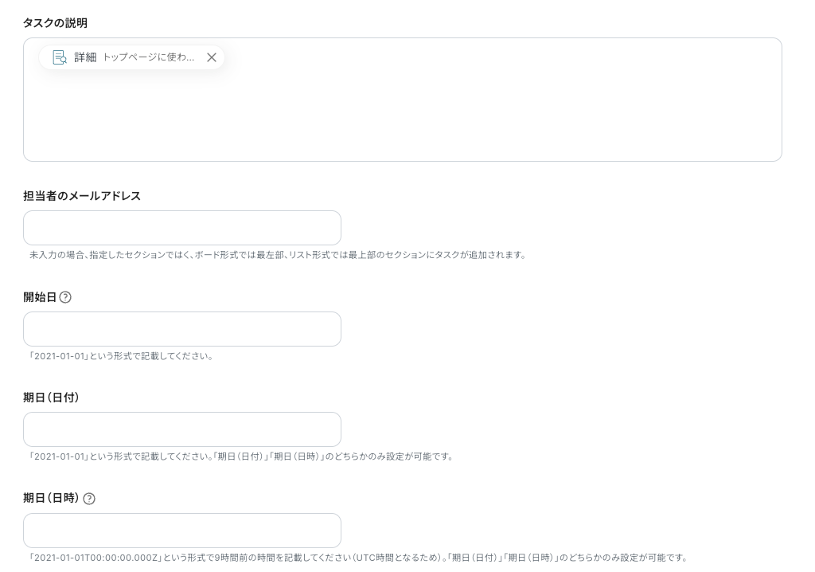This screenshot has height=572, width=815.
Task: Click the 期日（日時） label text
Action: 52,498
